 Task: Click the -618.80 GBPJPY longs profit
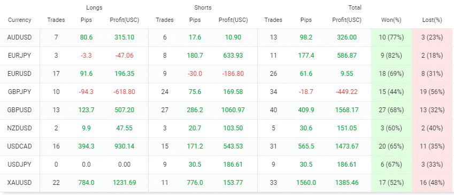click(x=124, y=92)
